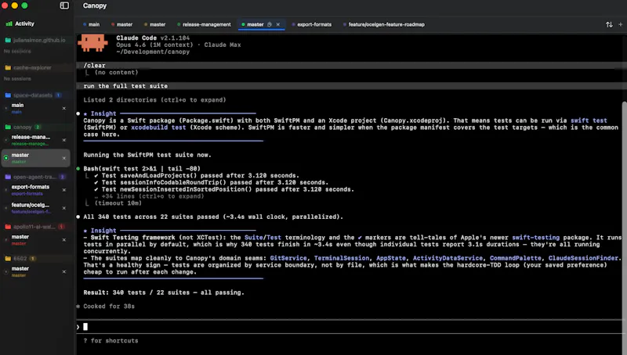The width and height of the screenshot is (627, 355).
Task: Switch to the yellow-dot master tab
Action: tap(154, 24)
